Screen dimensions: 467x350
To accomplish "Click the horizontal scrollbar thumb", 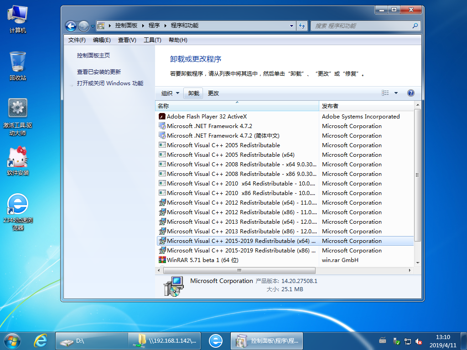I will pos(239,270).
